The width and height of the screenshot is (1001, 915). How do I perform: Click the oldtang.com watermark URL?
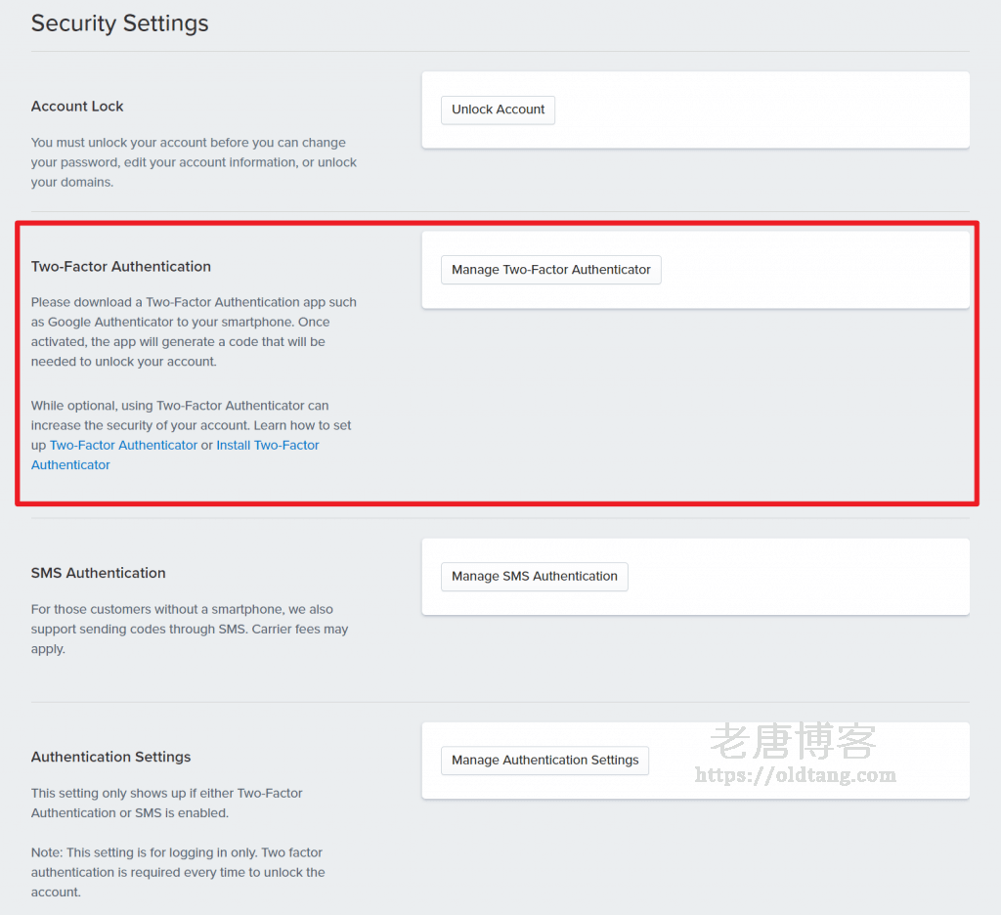click(x=795, y=775)
